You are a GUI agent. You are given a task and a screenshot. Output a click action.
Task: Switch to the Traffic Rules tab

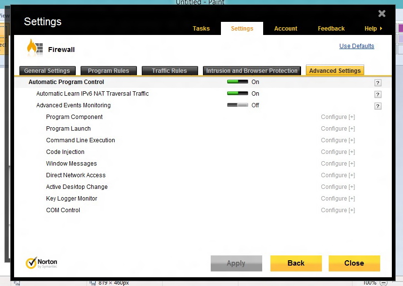click(x=169, y=71)
